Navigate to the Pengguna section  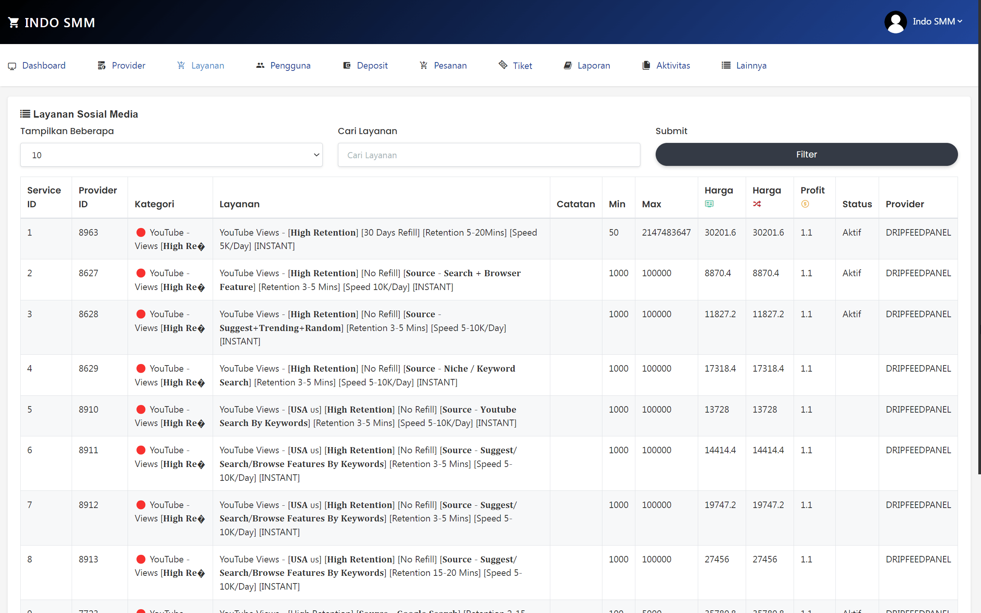(x=290, y=65)
